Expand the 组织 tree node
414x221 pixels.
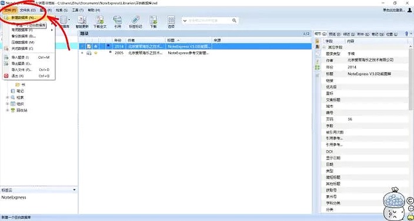pos(8,104)
